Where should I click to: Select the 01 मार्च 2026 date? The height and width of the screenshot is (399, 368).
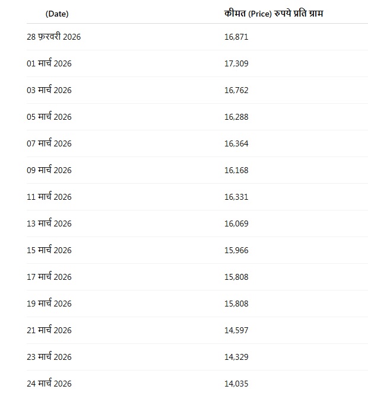coord(49,63)
